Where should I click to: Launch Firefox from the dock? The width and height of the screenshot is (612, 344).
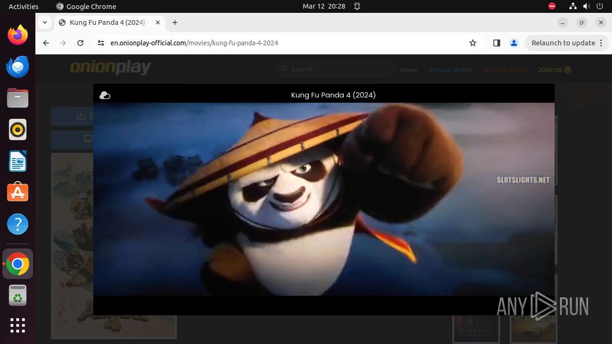pyautogui.click(x=18, y=35)
